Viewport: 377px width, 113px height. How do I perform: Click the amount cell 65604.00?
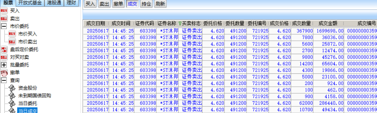point(328,64)
